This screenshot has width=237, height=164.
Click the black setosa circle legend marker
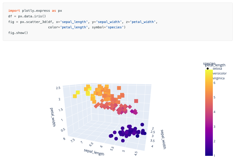(x=208, y=68)
